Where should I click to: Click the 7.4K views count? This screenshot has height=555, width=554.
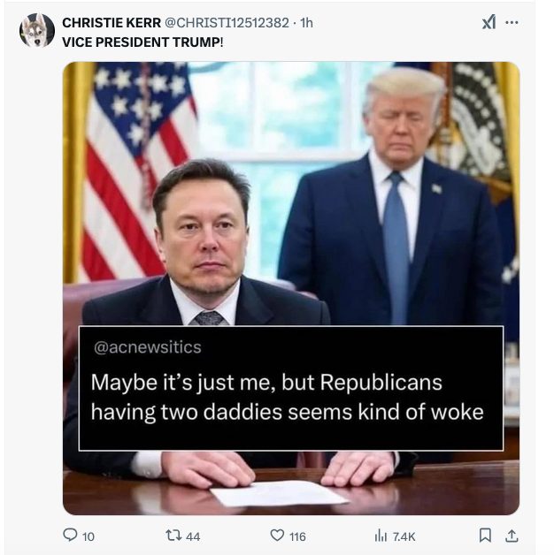click(404, 536)
